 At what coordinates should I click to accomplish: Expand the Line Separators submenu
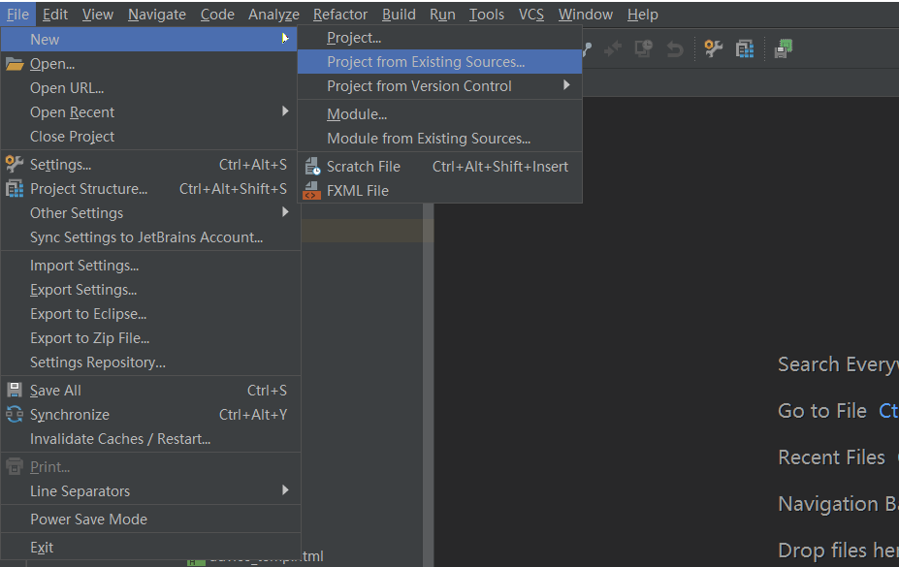[149, 491]
